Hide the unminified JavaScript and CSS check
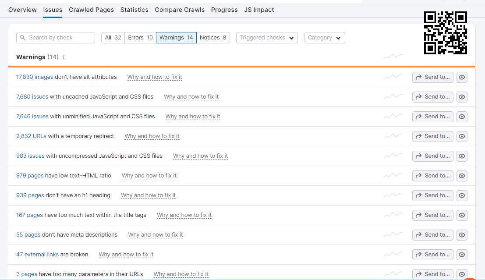 pyautogui.click(x=462, y=117)
